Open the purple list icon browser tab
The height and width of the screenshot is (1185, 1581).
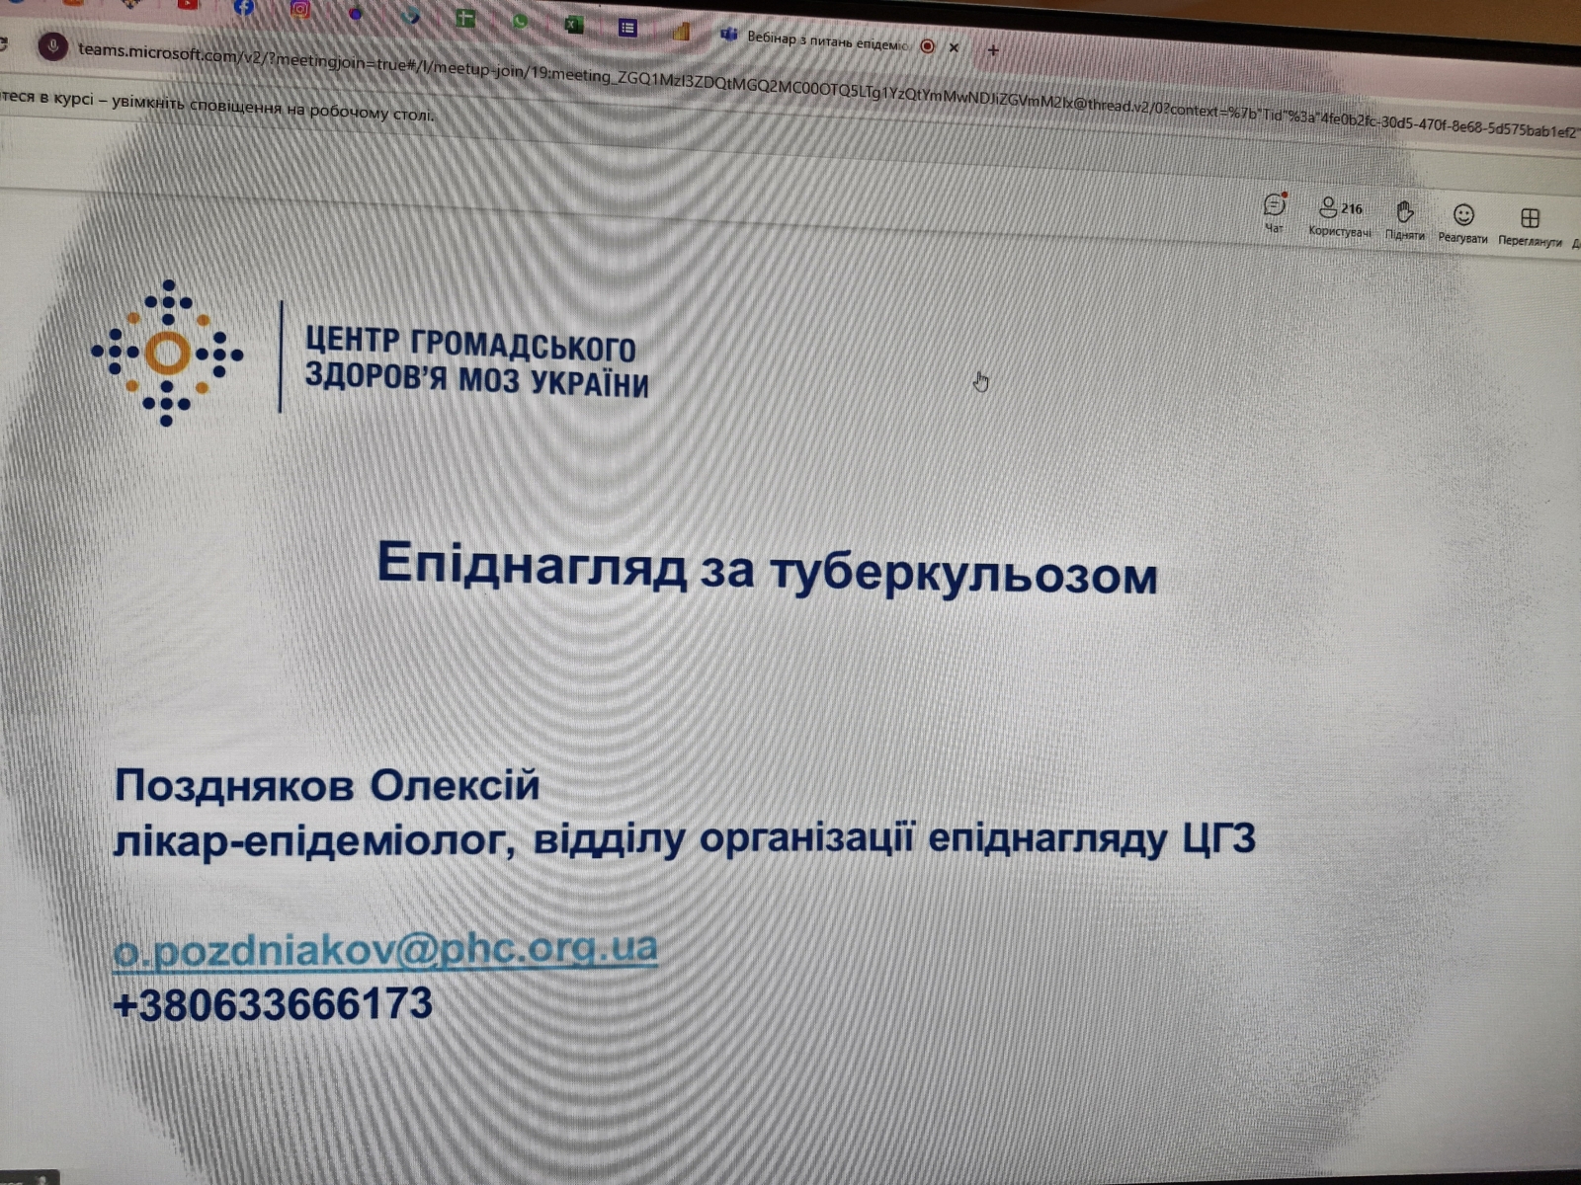627,28
